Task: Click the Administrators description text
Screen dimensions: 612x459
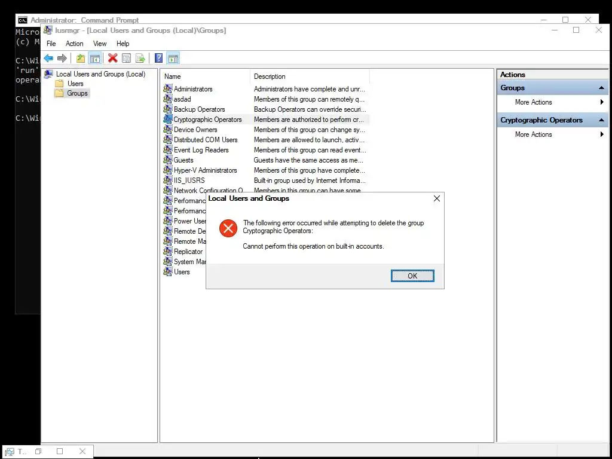Action: [x=309, y=89]
